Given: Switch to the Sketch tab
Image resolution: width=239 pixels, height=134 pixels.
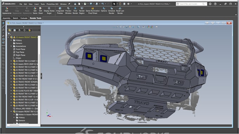Looking at the screenshot, I should [x=15, y=18].
